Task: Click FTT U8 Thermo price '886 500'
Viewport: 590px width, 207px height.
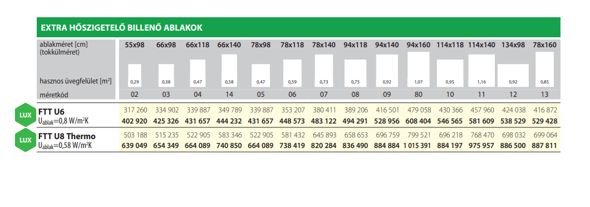Action: coord(513,146)
